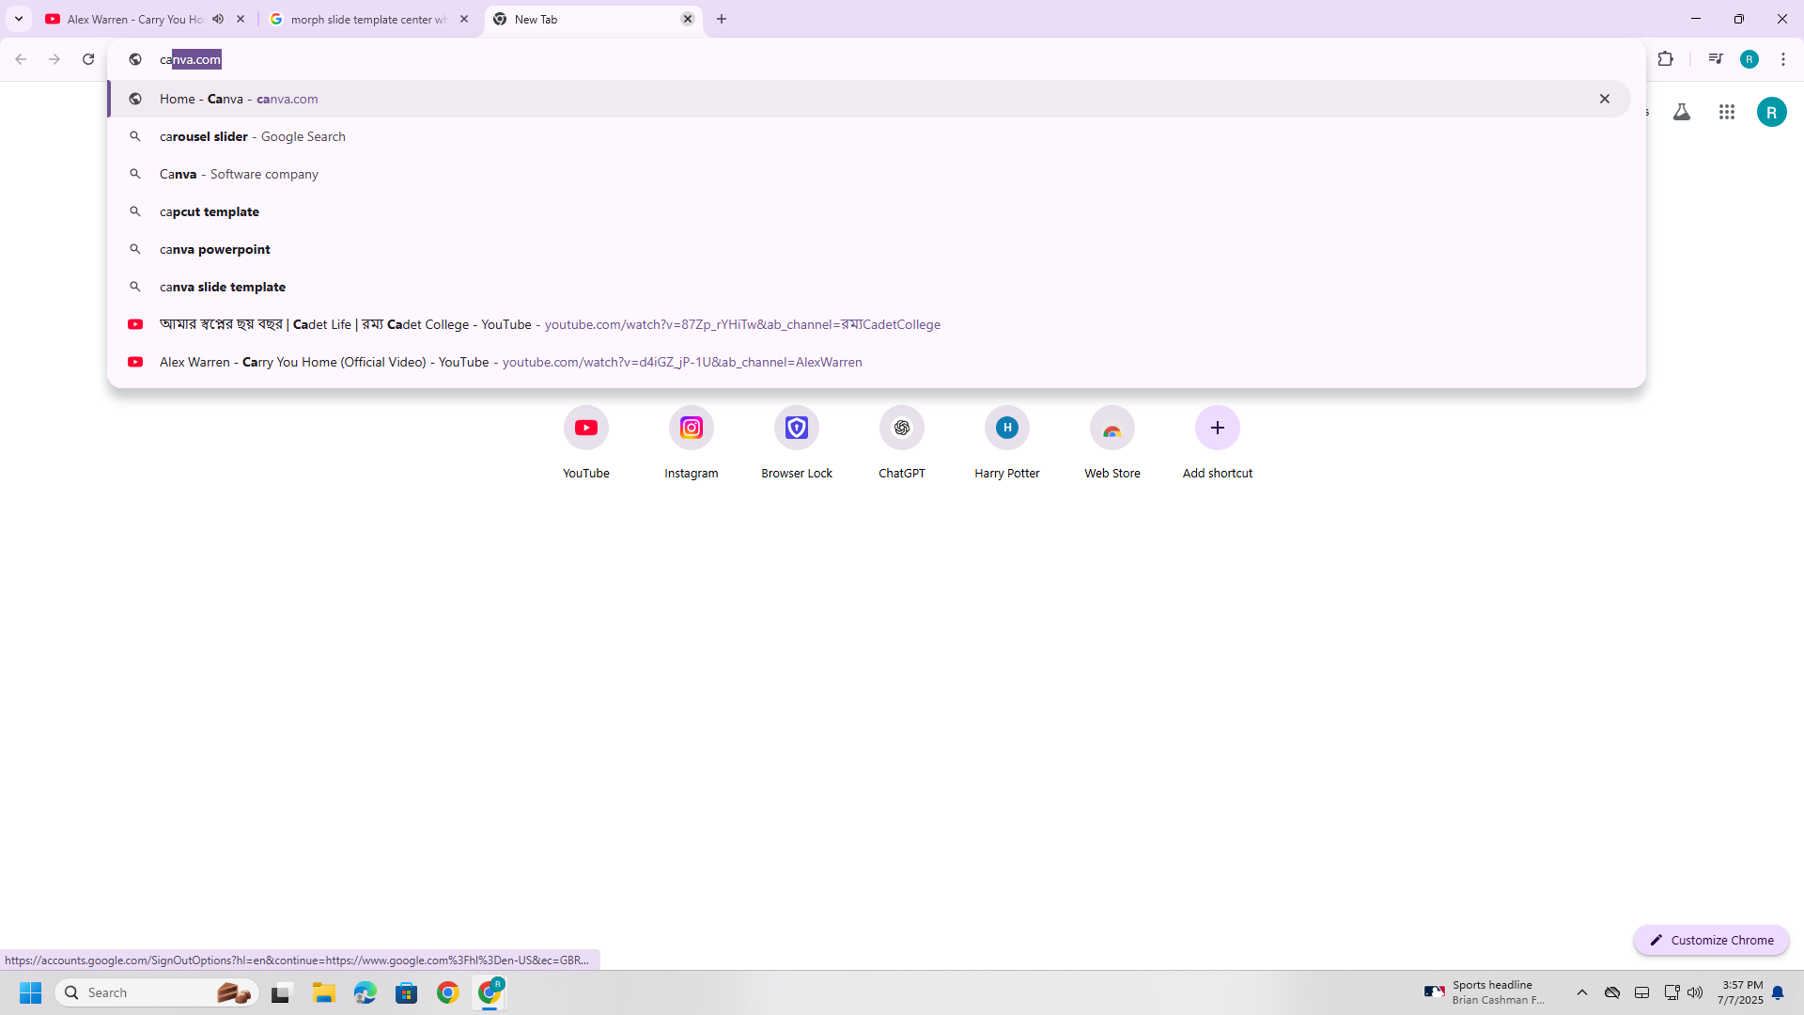The height and width of the screenshot is (1015, 1804).
Task: Open the Web Store shortcut
Action: (x=1112, y=444)
